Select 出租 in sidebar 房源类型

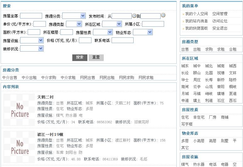[x=197, y=49]
